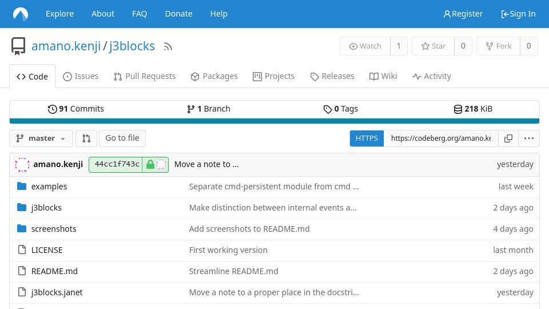Star the repository

433,46
